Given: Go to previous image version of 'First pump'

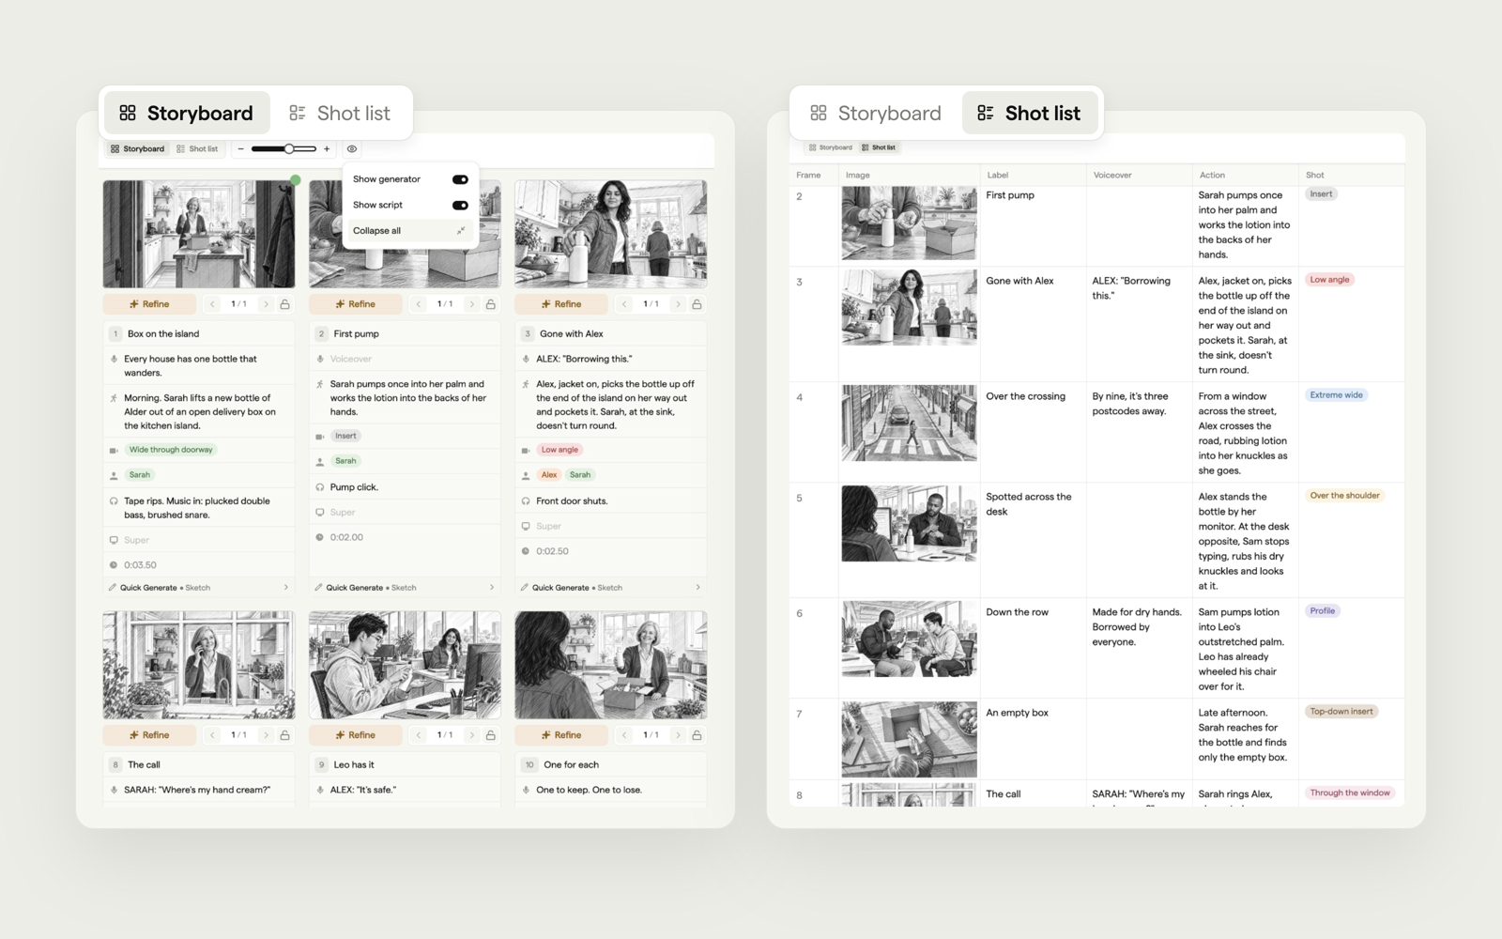Looking at the screenshot, I should (x=419, y=304).
